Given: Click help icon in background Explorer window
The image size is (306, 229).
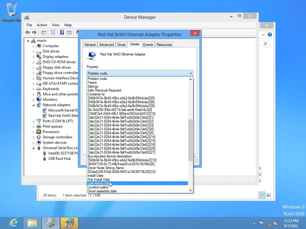Looking at the screenshot, I should coord(270,35).
